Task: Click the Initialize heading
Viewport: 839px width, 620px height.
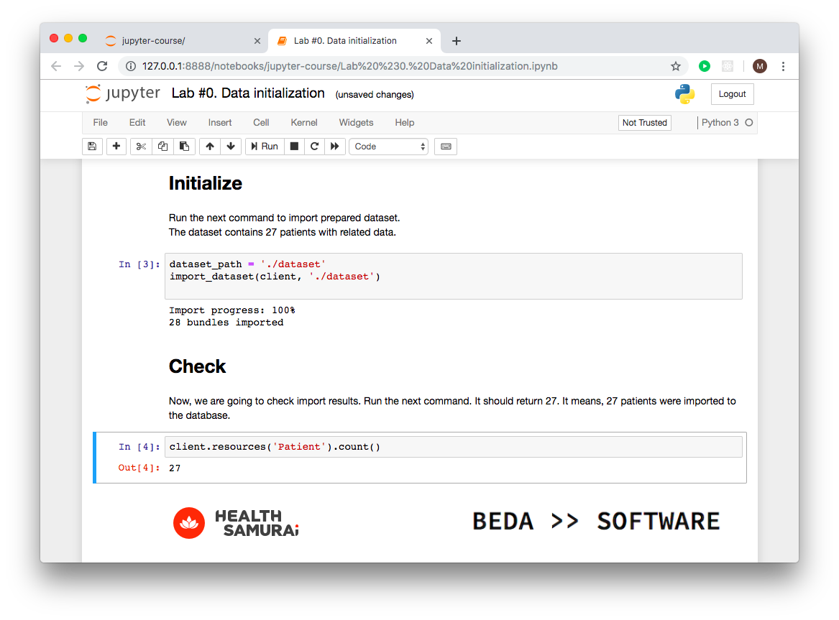Action: (205, 183)
